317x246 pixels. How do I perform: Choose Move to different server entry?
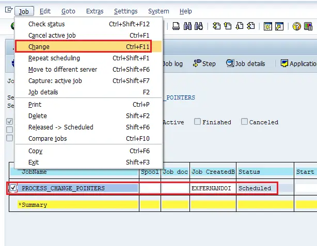coord(89,70)
